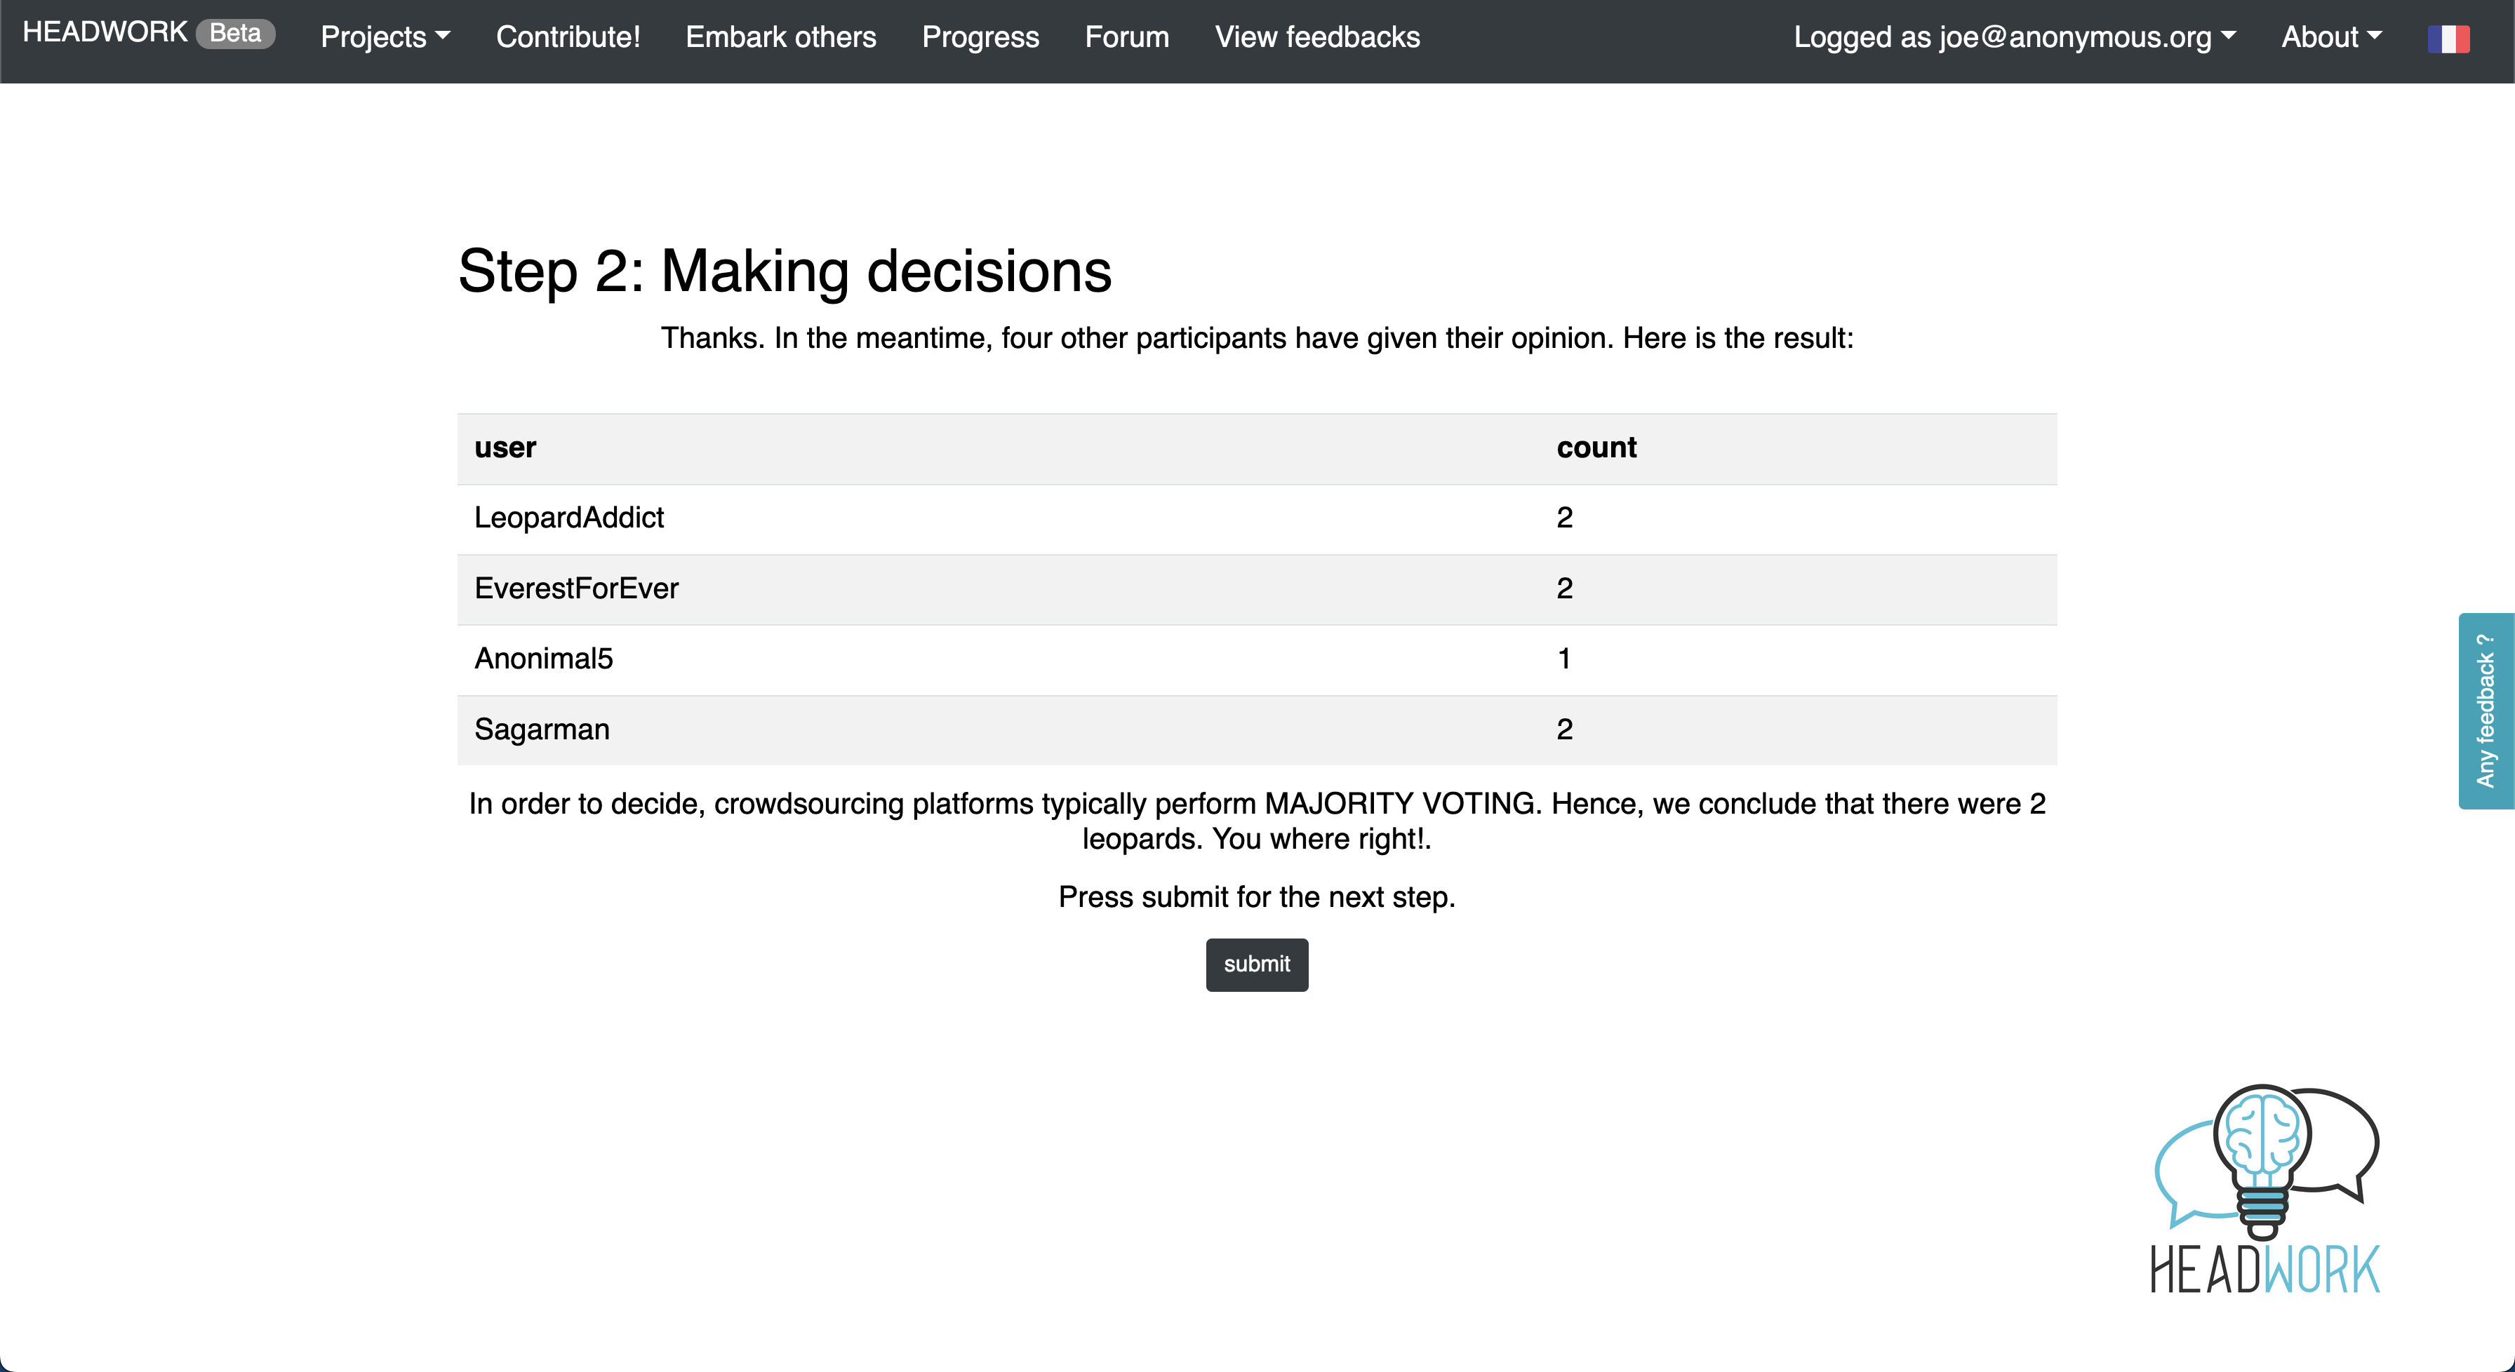Select the Anonimal5 row name
2515x1372 pixels.
pyautogui.click(x=544, y=659)
